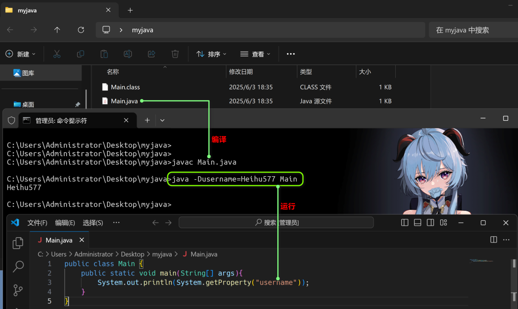Go back in VS Code editor history
This screenshot has height=309, width=518.
point(155,223)
